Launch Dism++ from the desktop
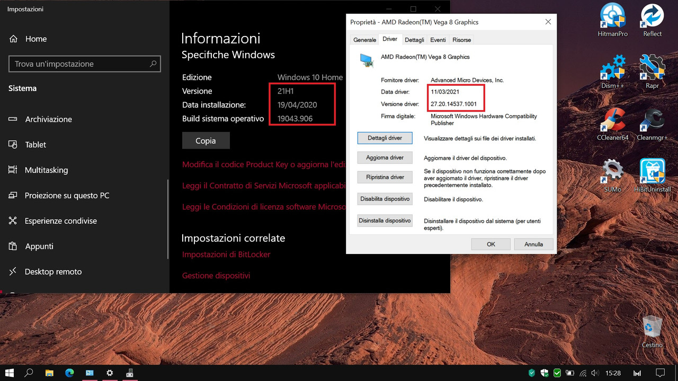678x381 pixels. pyautogui.click(x=613, y=71)
